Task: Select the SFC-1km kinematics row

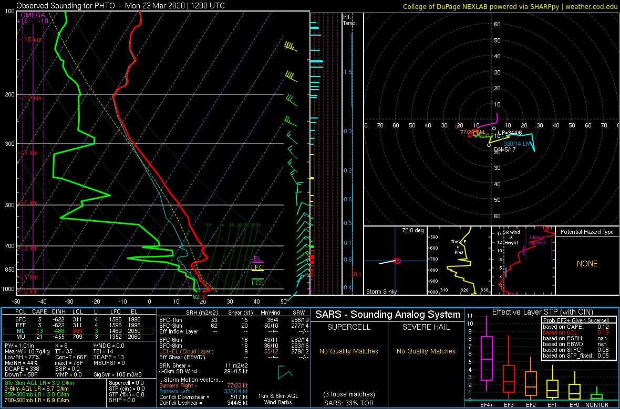Action: click(233, 320)
